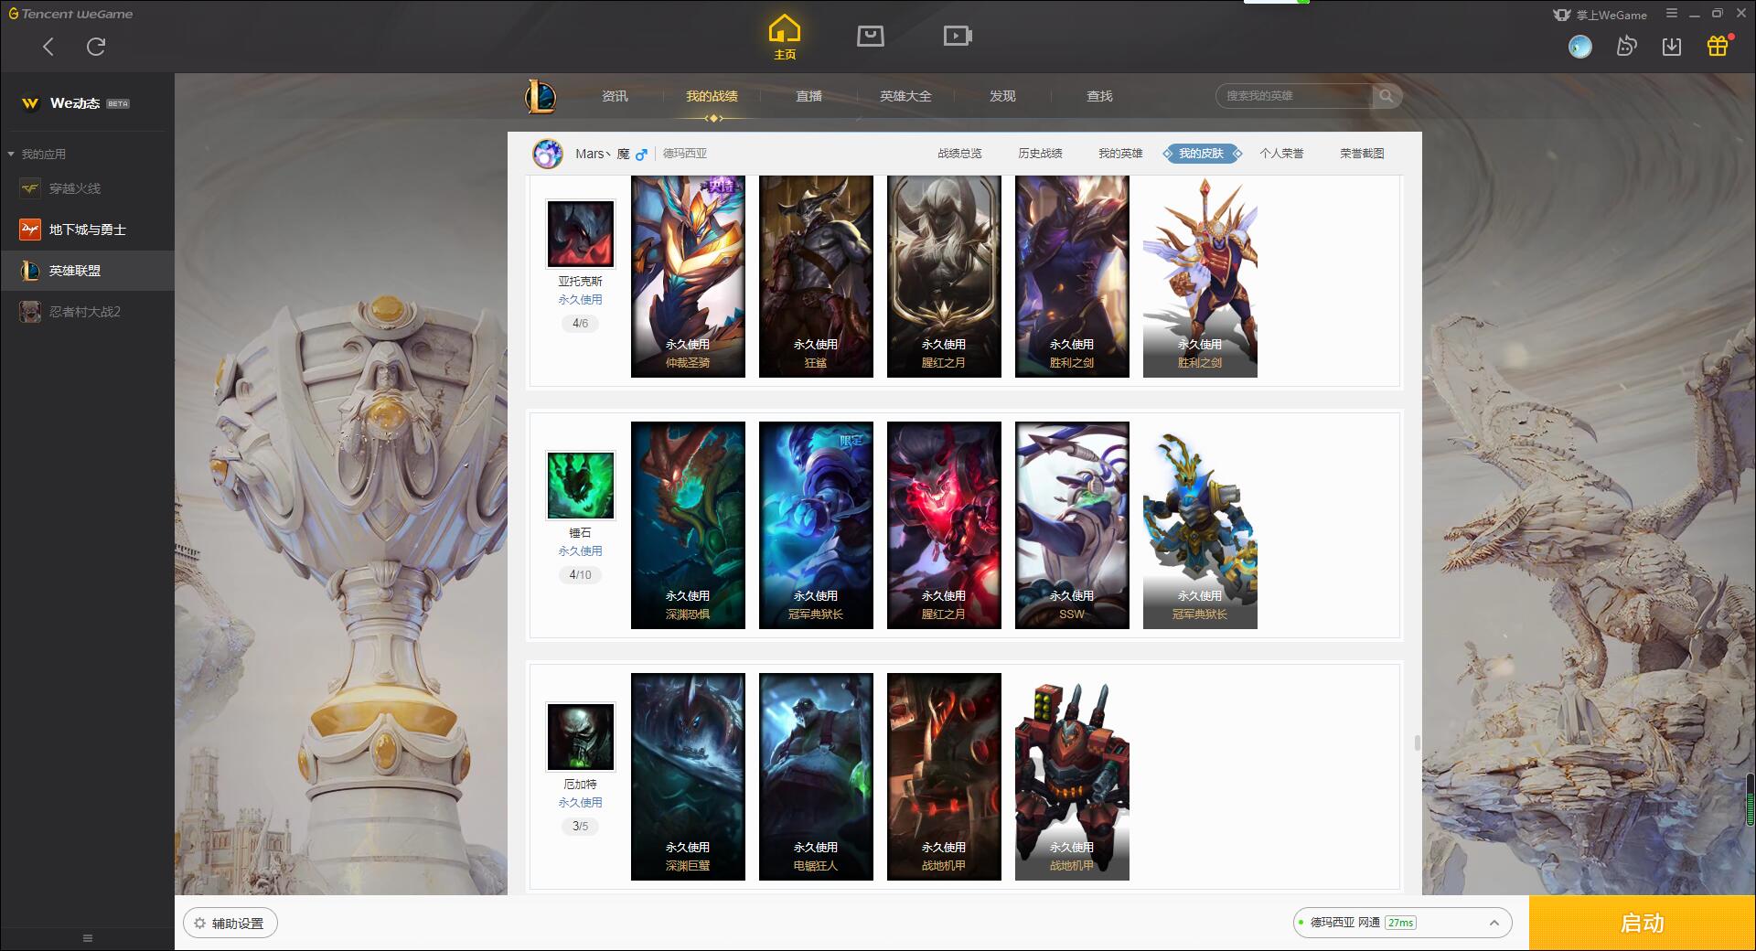Viewport: 1756px width, 951px height.
Task: Click the League of Legends logo
Action: pos(541,96)
